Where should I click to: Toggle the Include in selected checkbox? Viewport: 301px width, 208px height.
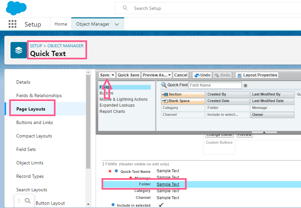[x=161, y=205]
